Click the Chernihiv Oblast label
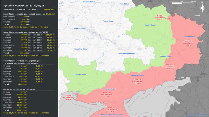This screenshot has height=117, width=209. (89, 2)
